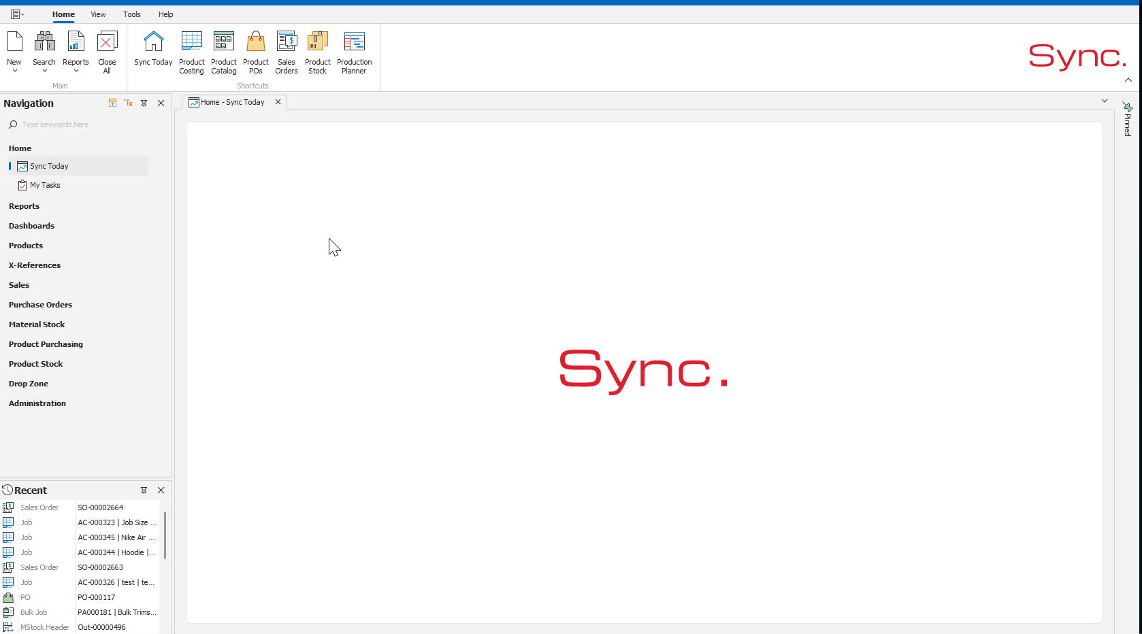
Task: Close the Navigation panel
Action: [161, 103]
